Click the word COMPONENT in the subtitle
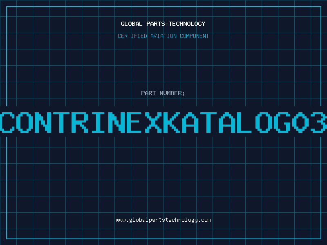Image resolution: width=327 pixels, height=245 pixels. click(x=194, y=36)
